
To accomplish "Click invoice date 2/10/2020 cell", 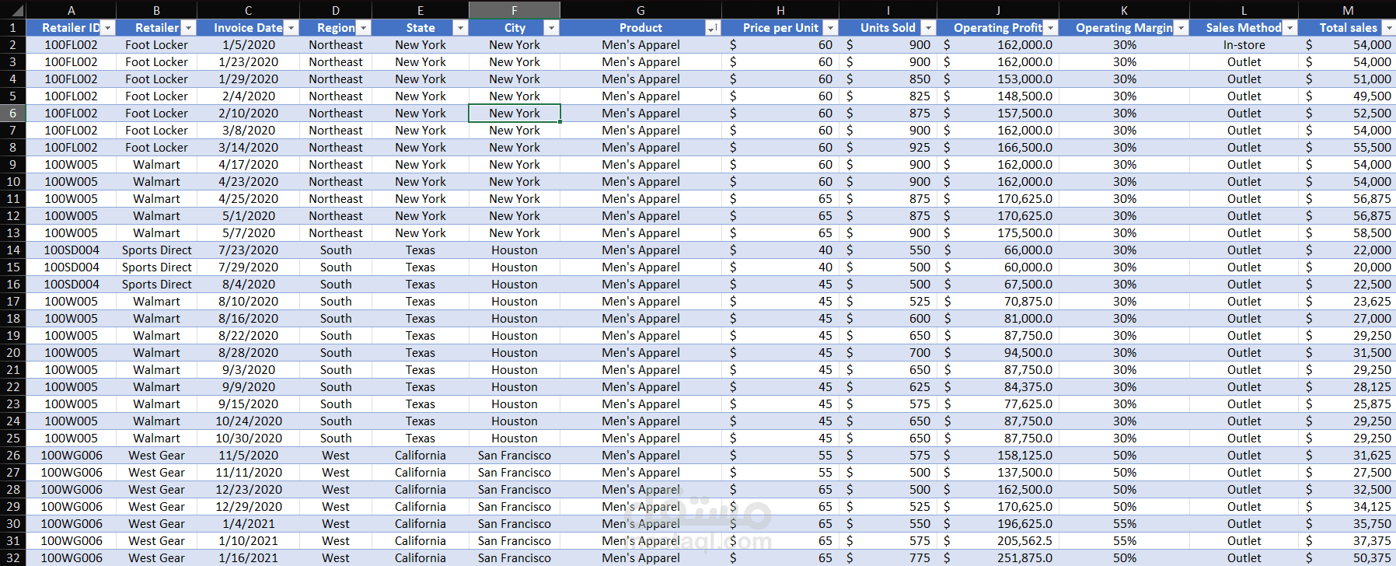I will [249, 113].
